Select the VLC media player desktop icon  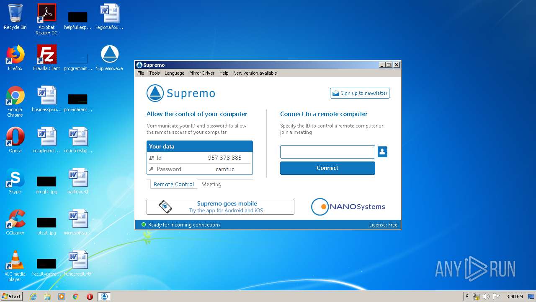click(15, 266)
